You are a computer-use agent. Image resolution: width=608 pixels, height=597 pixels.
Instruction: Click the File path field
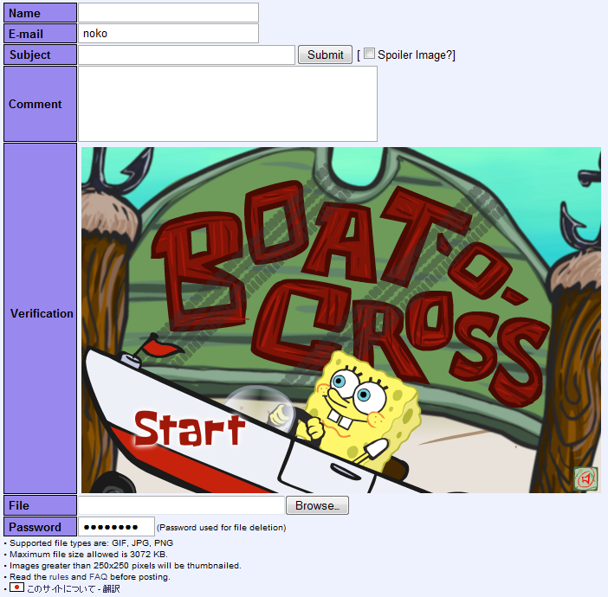click(x=182, y=505)
